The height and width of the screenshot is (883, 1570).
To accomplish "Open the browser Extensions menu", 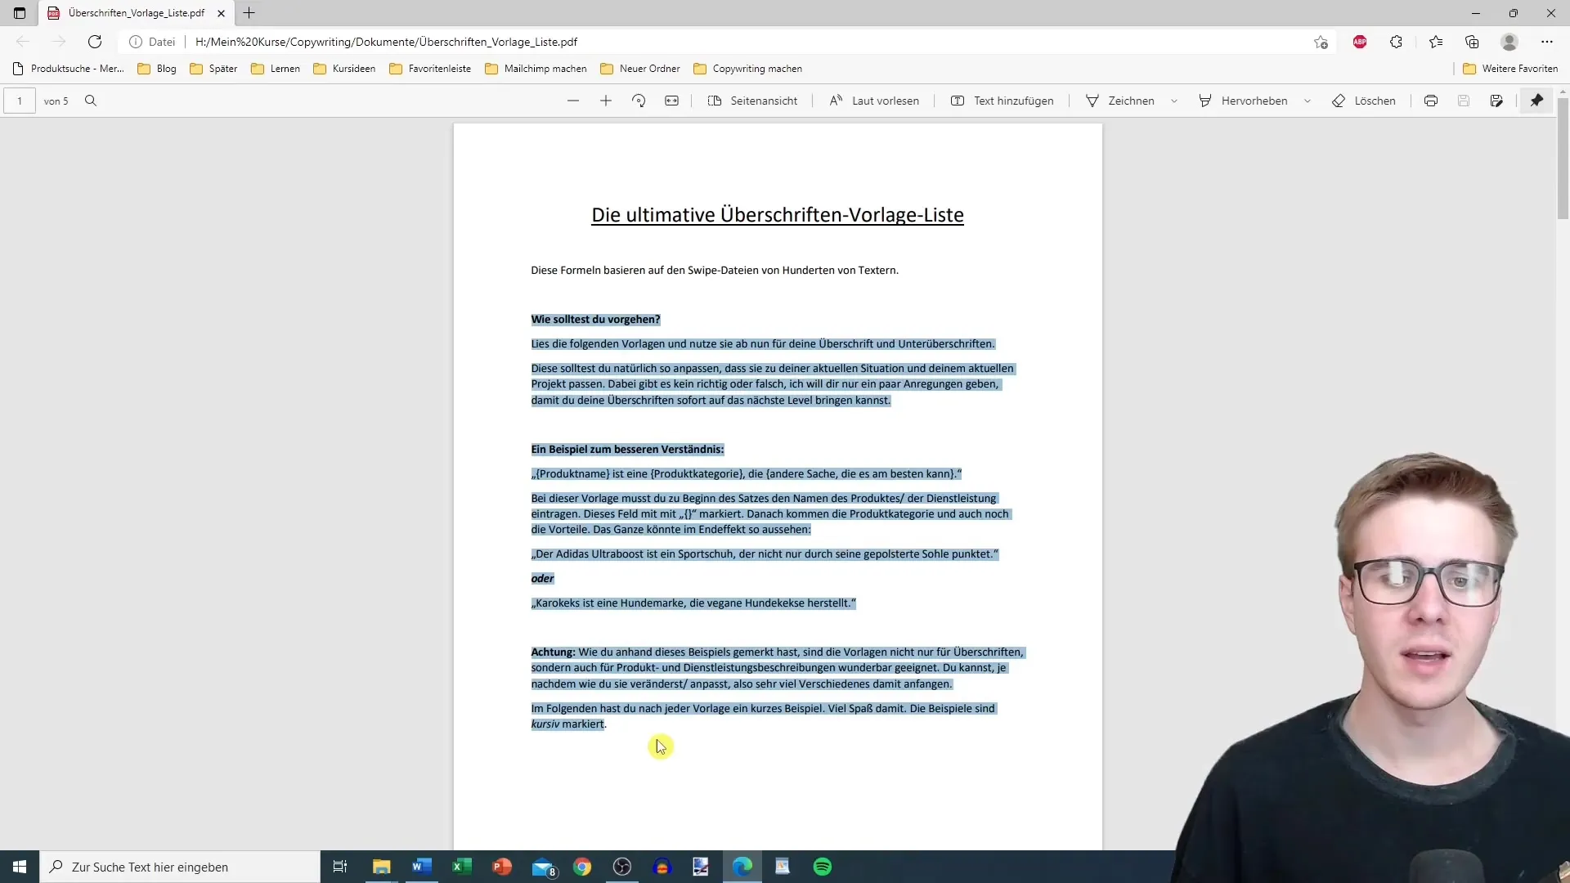I will (x=1396, y=42).
